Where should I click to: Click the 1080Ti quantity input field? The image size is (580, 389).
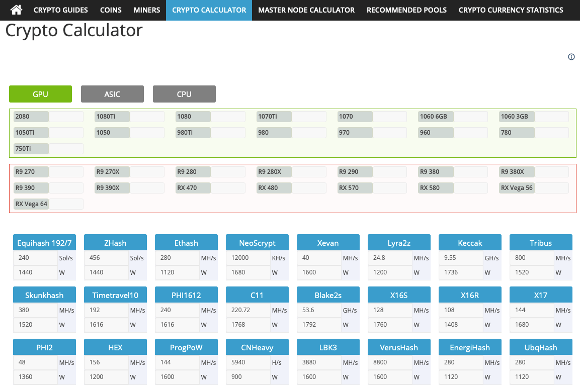(x=147, y=117)
